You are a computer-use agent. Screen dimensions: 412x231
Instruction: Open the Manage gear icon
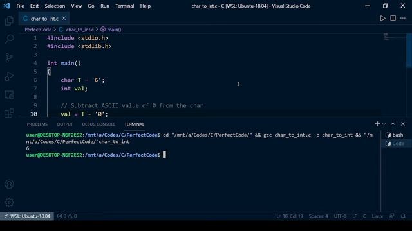(9, 202)
